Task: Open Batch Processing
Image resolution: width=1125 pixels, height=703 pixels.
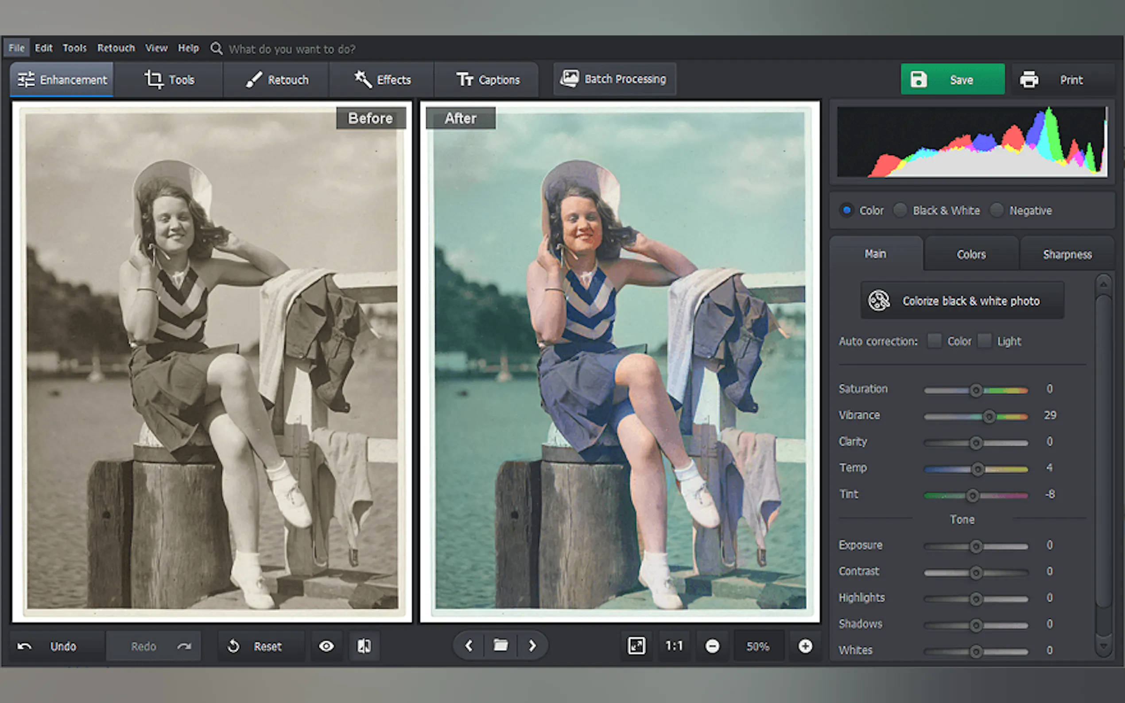Action: pyautogui.click(x=614, y=79)
